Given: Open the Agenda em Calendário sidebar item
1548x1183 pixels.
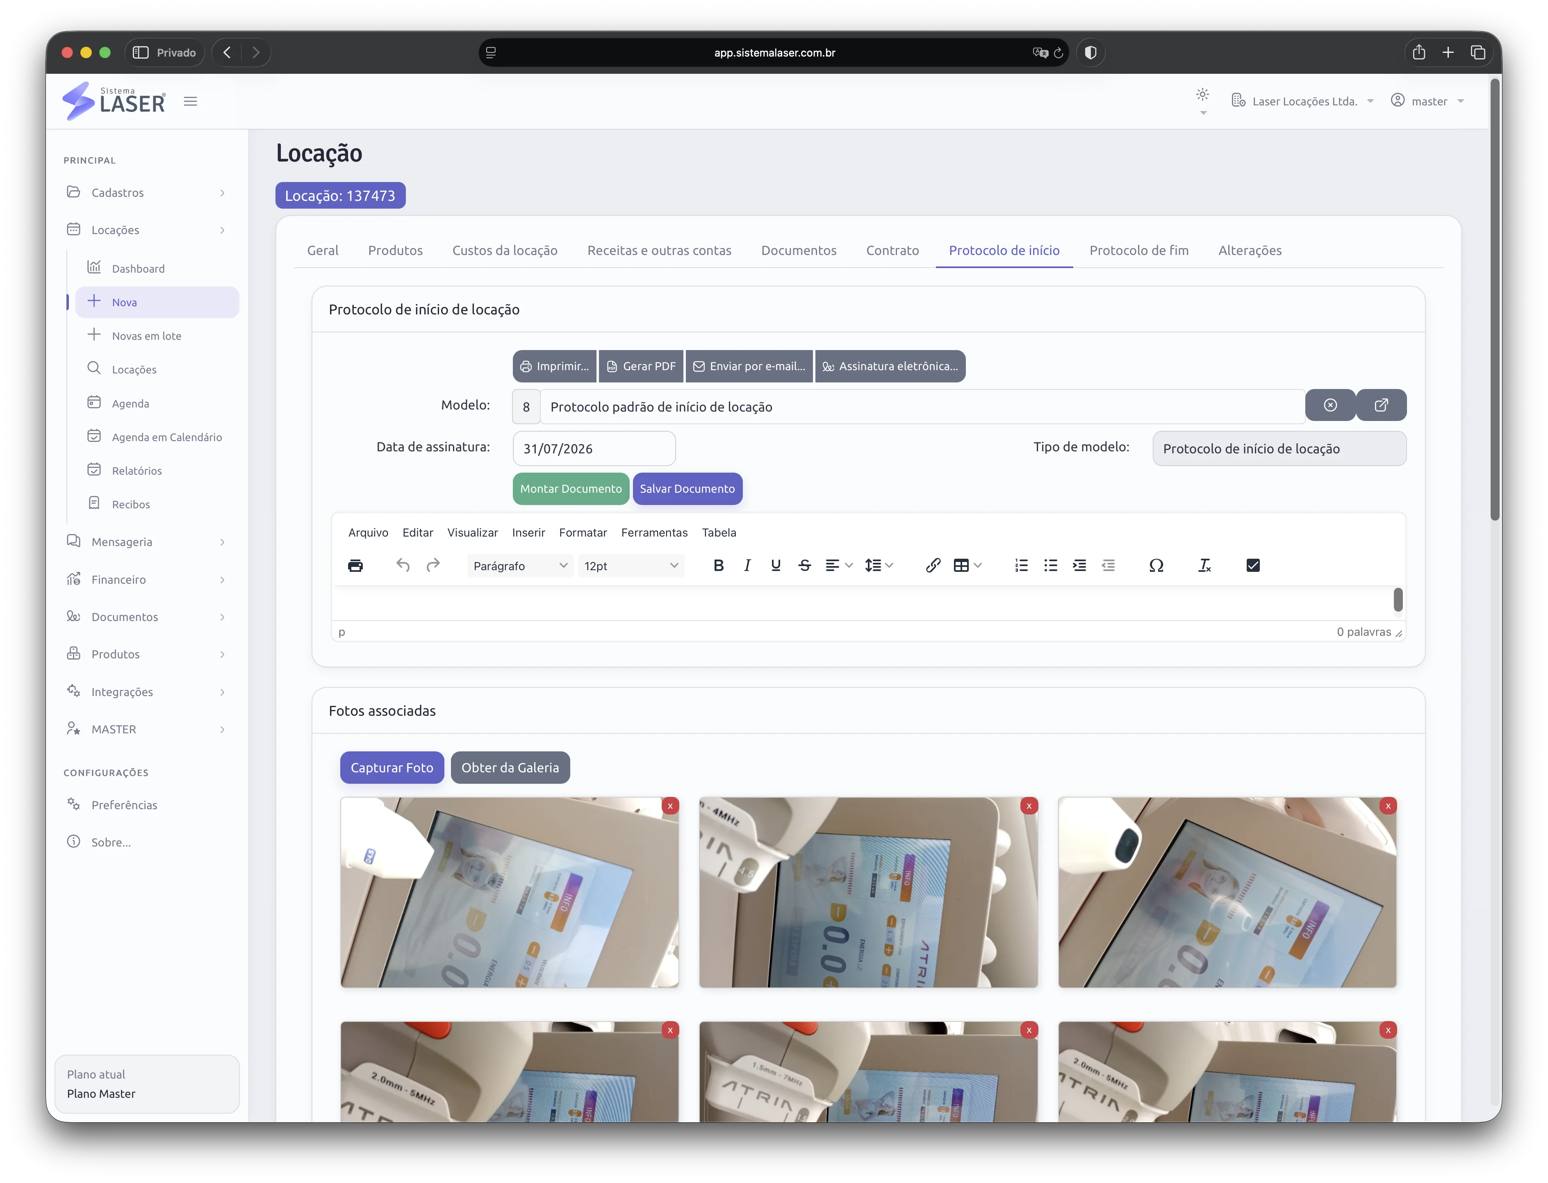Looking at the screenshot, I should click(x=158, y=437).
